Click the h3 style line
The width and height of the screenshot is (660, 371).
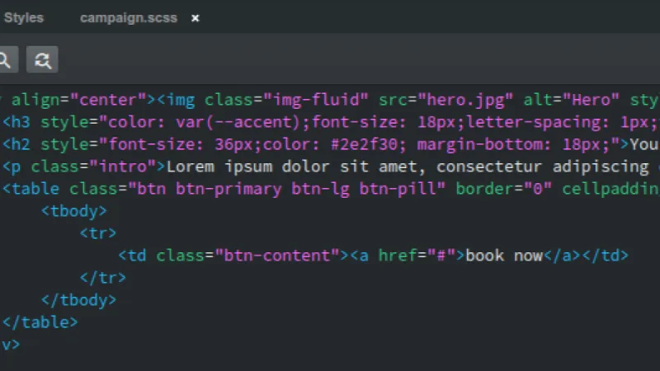point(330,122)
